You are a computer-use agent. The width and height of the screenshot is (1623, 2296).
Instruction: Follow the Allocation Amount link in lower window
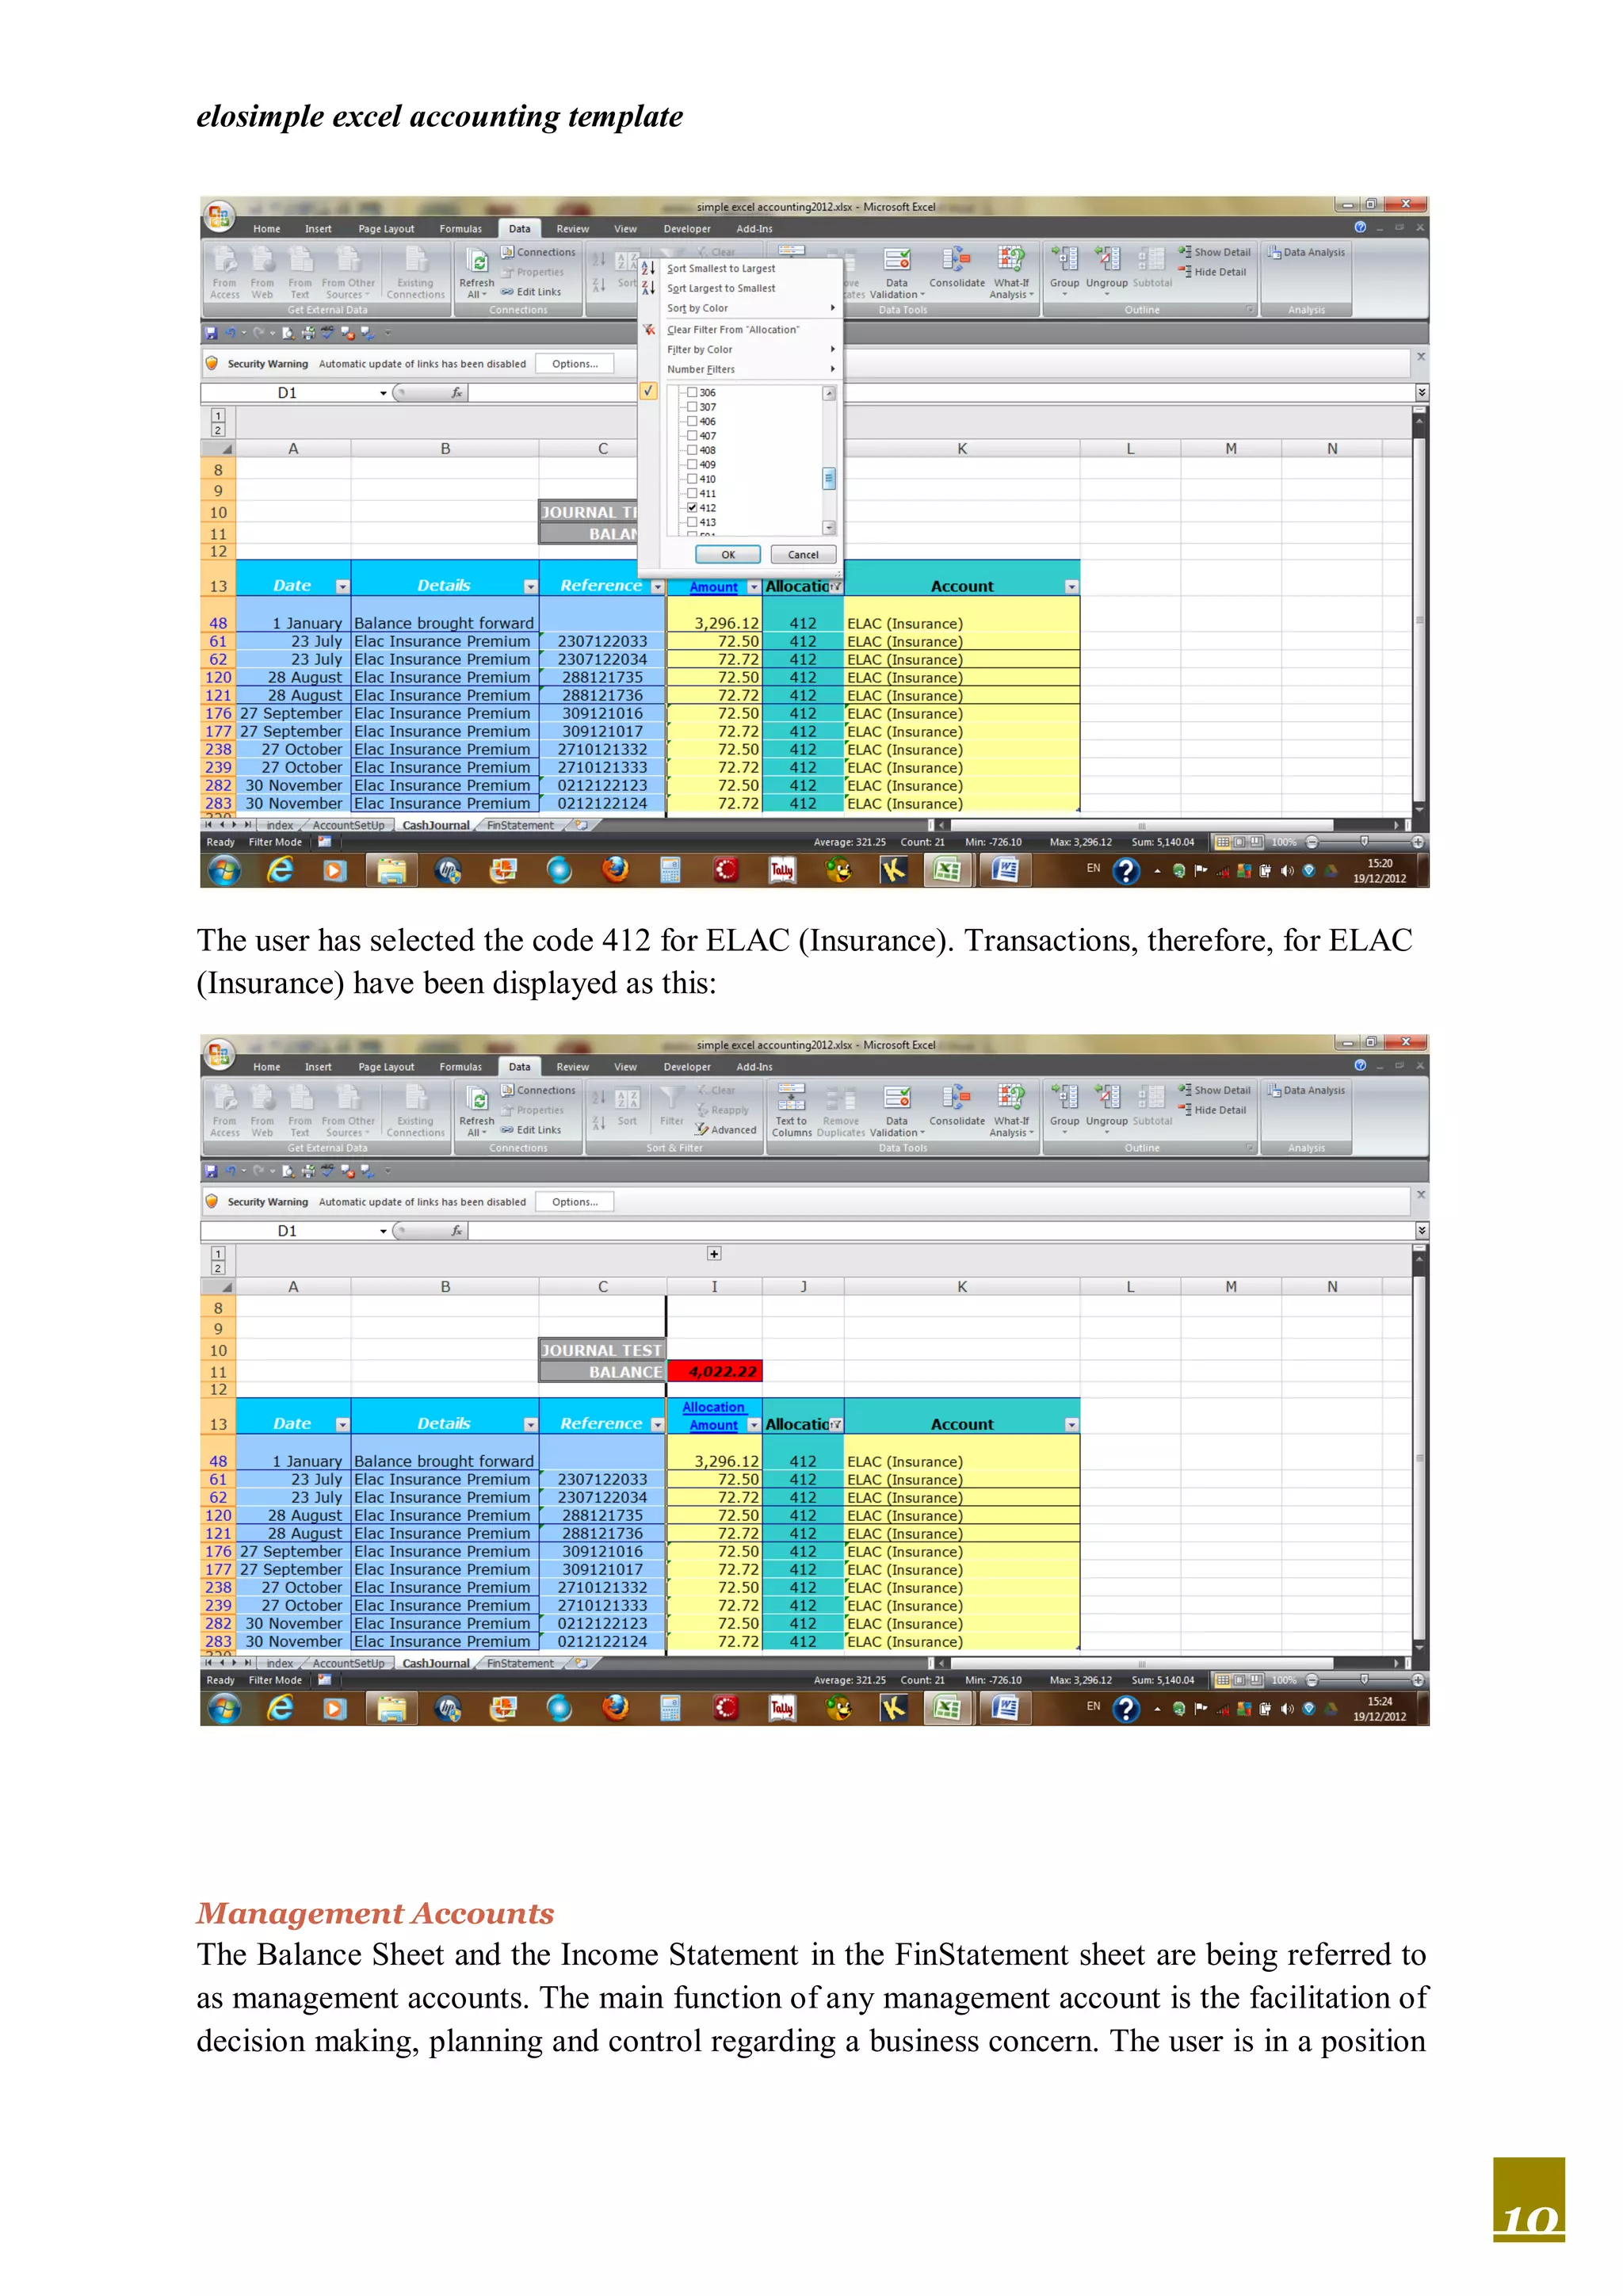(x=714, y=1416)
